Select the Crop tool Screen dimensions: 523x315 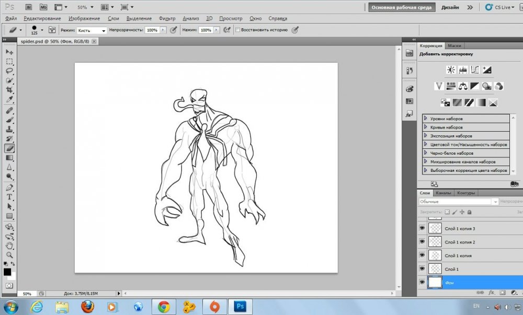pyautogui.click(x=9, y=90)
